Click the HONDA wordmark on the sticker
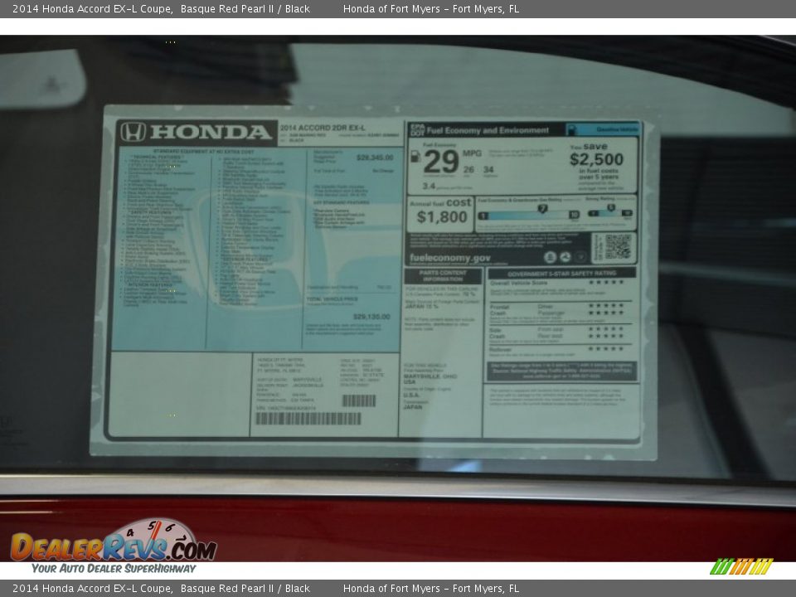Viewport: 796px width, 597px height. [x=210, y=132]
